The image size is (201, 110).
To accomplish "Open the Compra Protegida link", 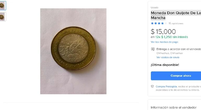I will pos(166,86).
